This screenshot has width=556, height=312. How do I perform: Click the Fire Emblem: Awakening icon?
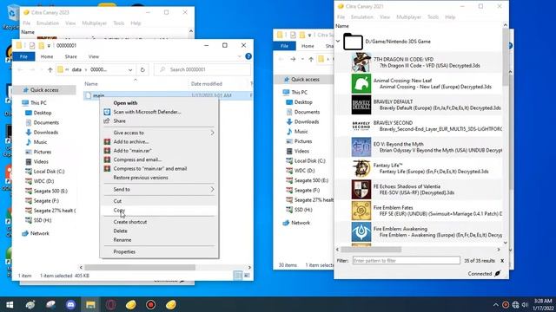point(361,232)
